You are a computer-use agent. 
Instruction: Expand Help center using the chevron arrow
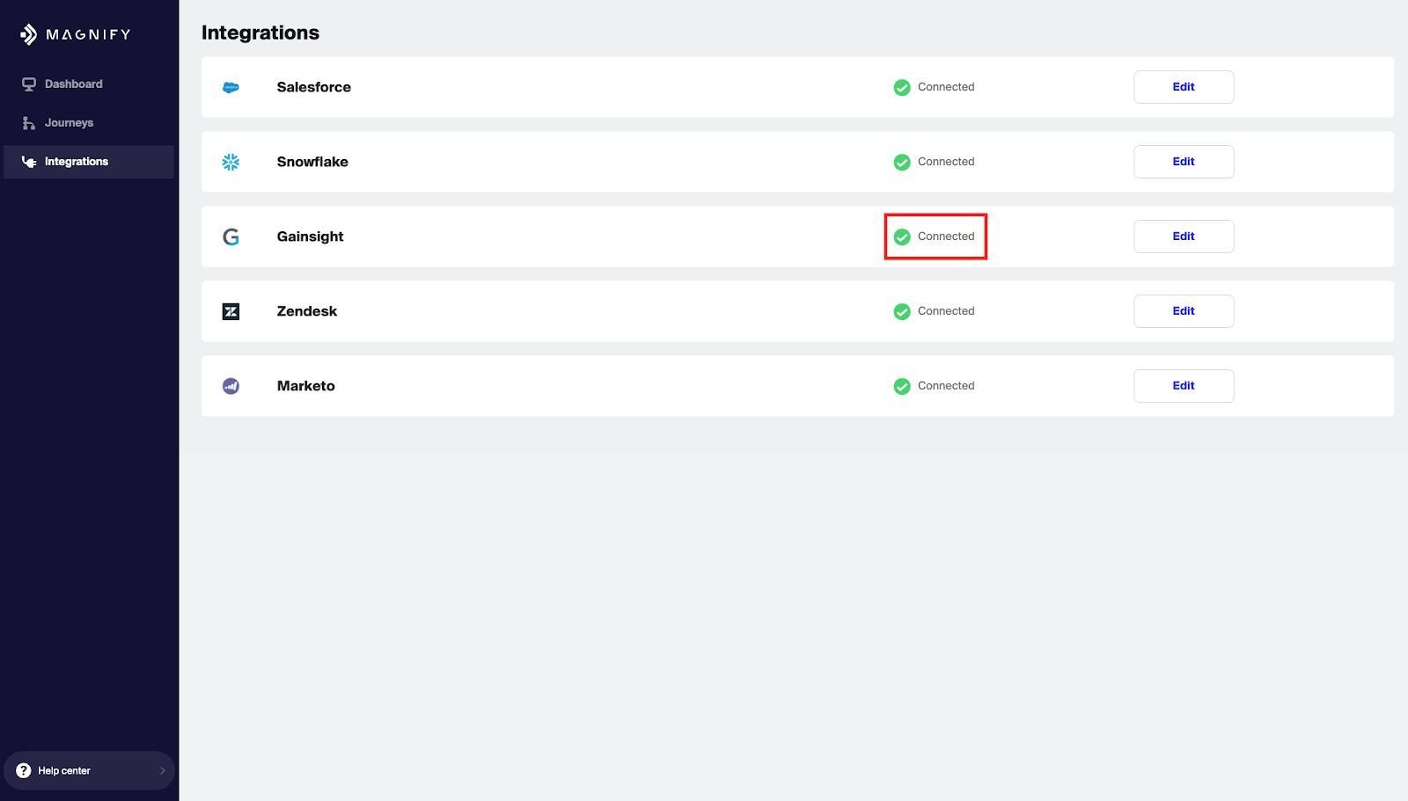pyautogui.click(x=162, y=770)
